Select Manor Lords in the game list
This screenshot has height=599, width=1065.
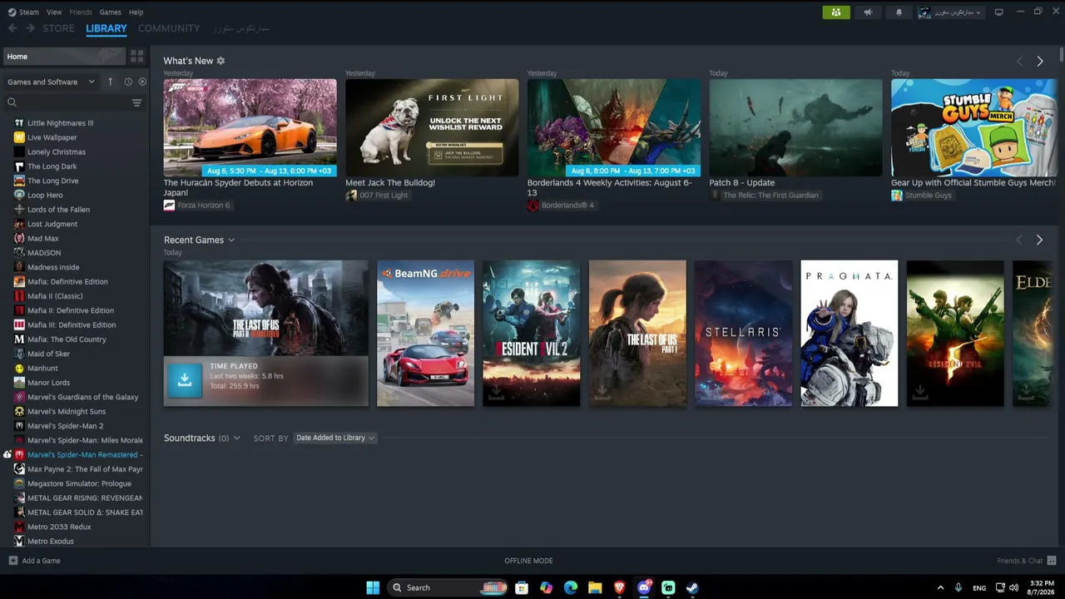[x=48, y=383]
